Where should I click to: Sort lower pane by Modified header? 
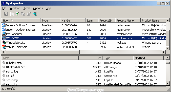pos(148,58)
